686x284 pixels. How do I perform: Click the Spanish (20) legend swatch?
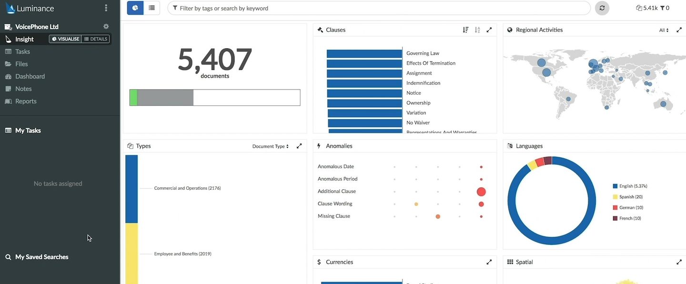(615, 197)
